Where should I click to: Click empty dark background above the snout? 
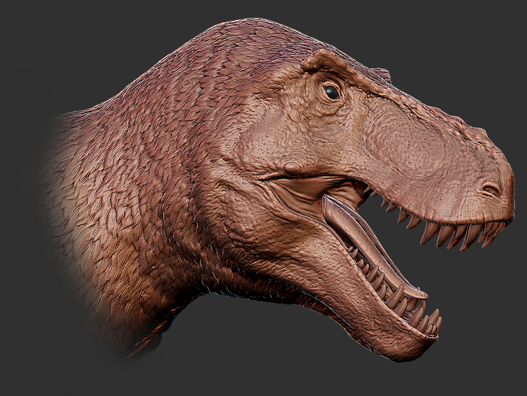tap(460, 48)
